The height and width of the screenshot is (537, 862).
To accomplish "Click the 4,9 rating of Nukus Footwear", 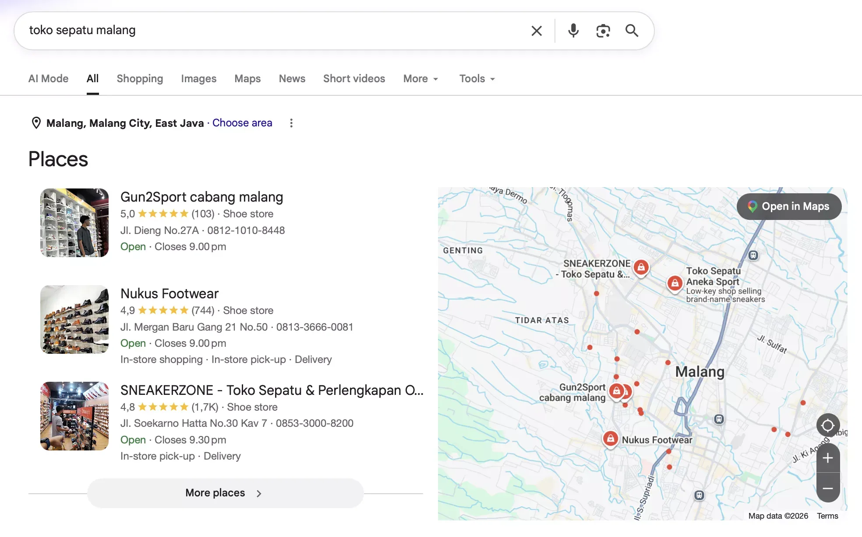I will pos(127,310).
